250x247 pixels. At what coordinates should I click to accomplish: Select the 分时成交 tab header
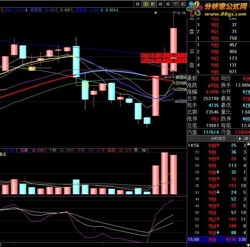(218, 139)
